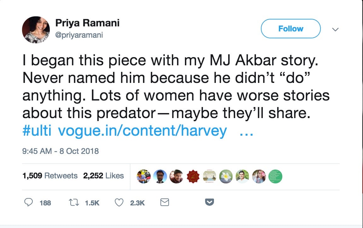This screenshot has height=228, width=363.
Task: Click the envelope direct message icon
Action: pyautogui.click(x=164, y=202)
